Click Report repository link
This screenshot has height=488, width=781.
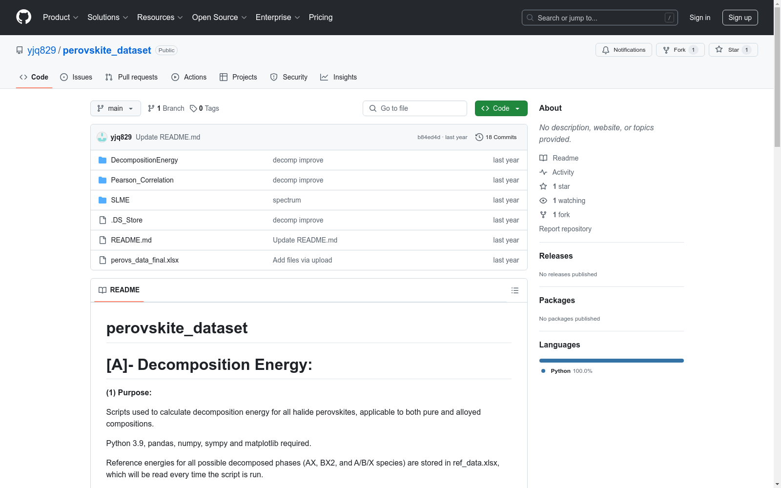coord(565,229)
